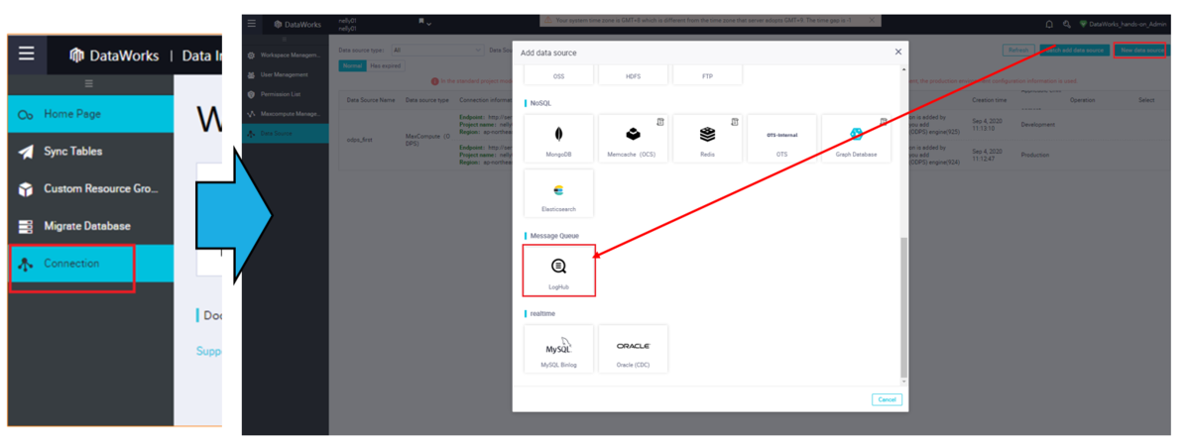
Task: Choose the FTP data source card
Action: [x=707, y=74]
